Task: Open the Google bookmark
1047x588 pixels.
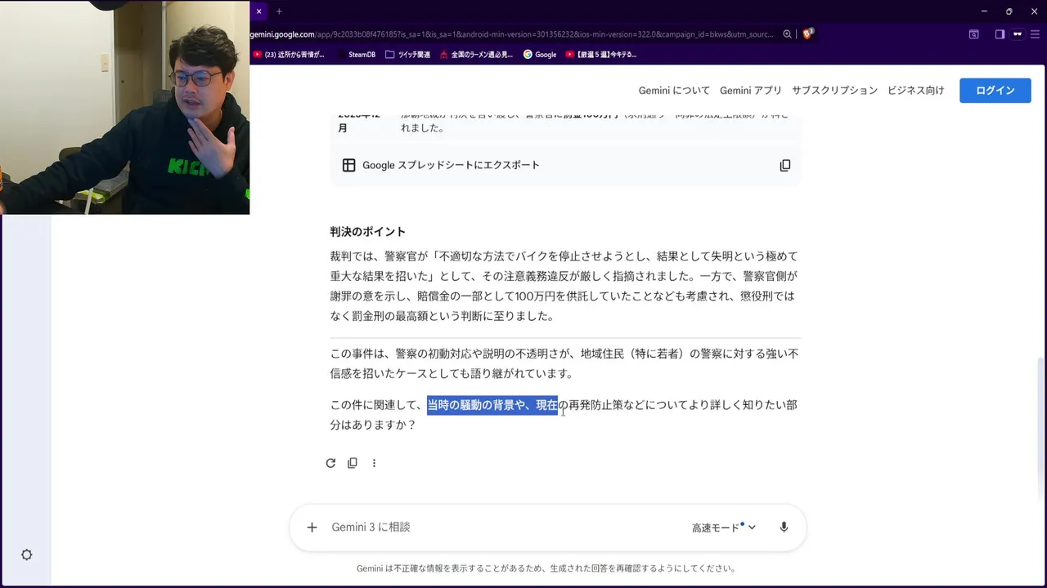Action: [x=540, y=55]
